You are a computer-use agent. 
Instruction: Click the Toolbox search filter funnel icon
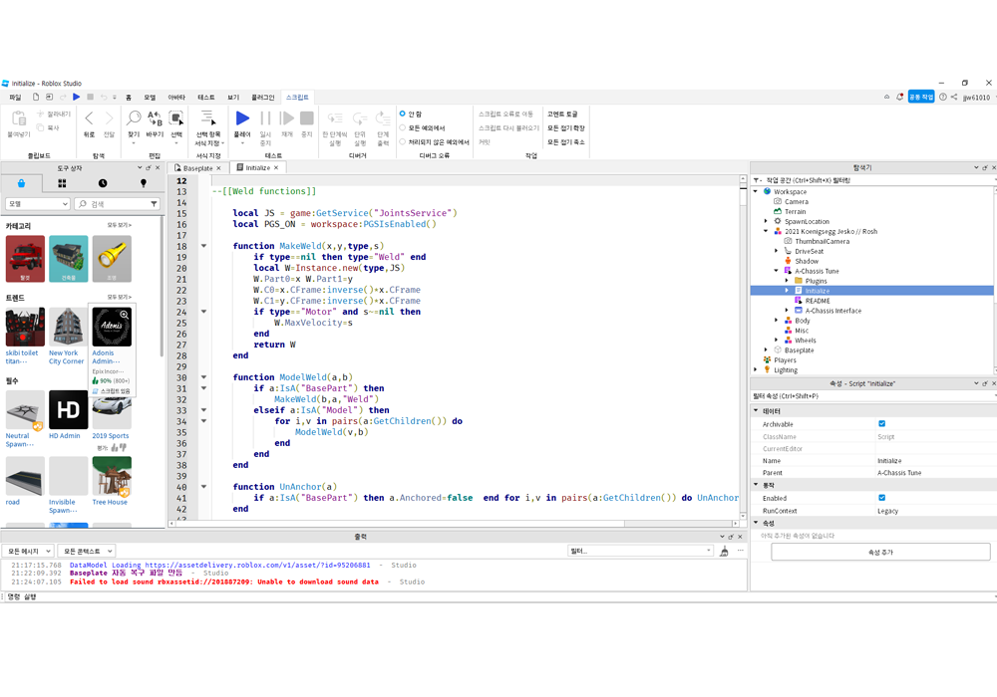154,204
